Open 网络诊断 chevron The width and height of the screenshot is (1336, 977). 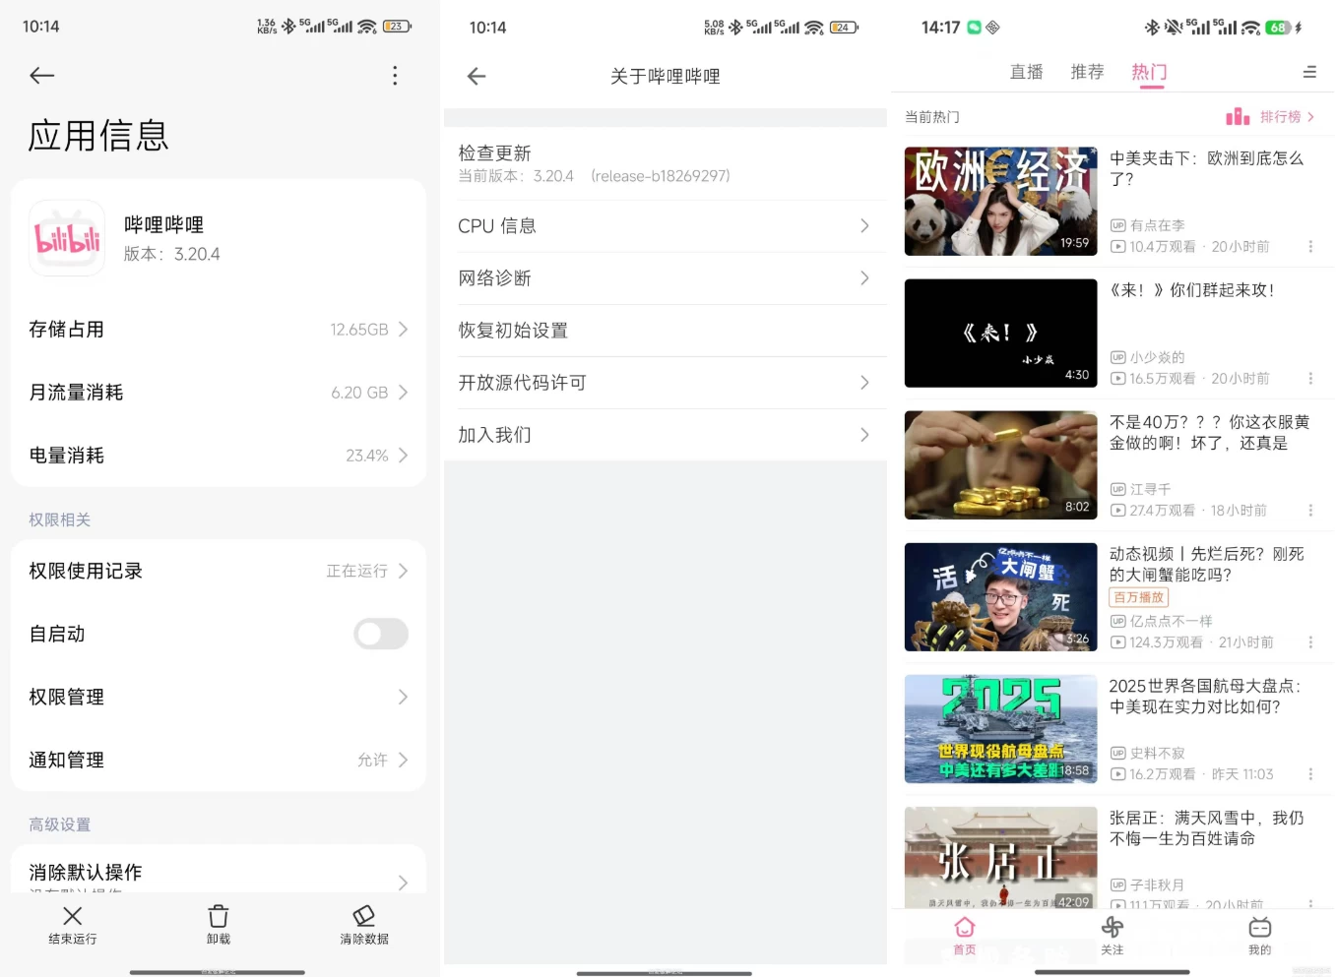864,278
